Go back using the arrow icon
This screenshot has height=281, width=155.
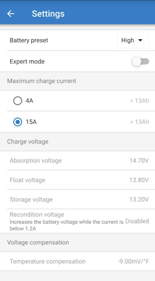click(11, 14)
